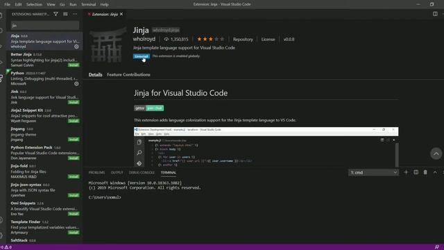Split the terminal panel
This screenshot has width=444, height=250.
pyautogui.click(x=416, y=172)
